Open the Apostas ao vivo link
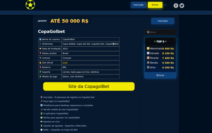 coord(51,122)
